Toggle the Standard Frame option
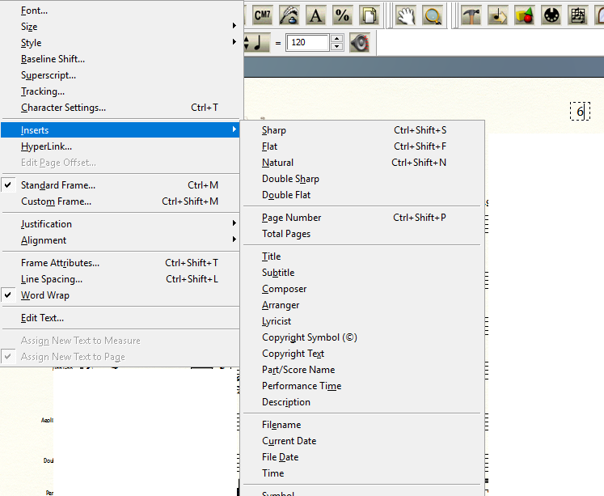 coord(58,185)
